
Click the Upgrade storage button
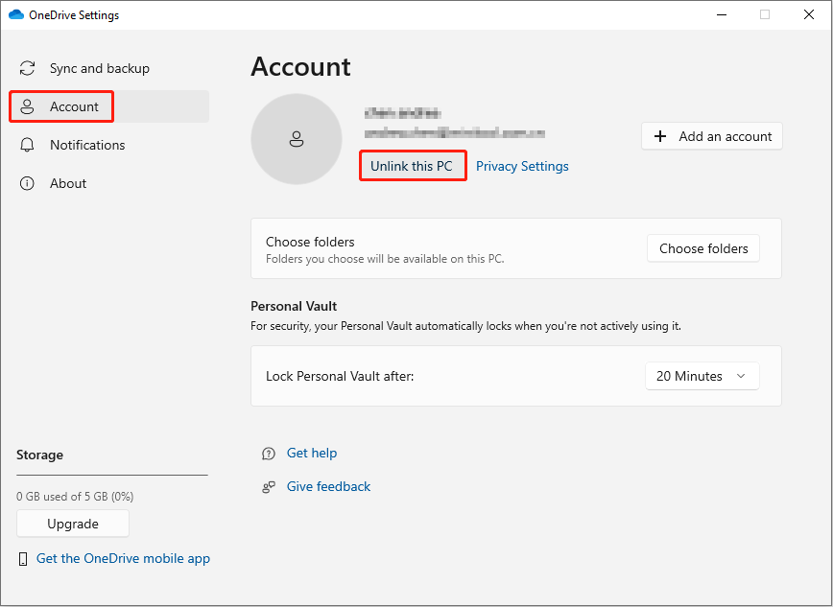coord(72,524)
